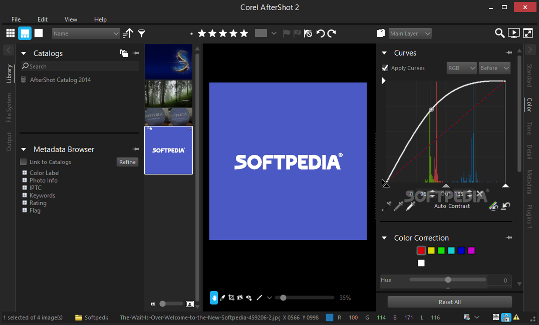The width and height of the screenshot is (539, 325).
Task: Reset the current channel curve
Action: pyautogui.click(x=493, y=206)
